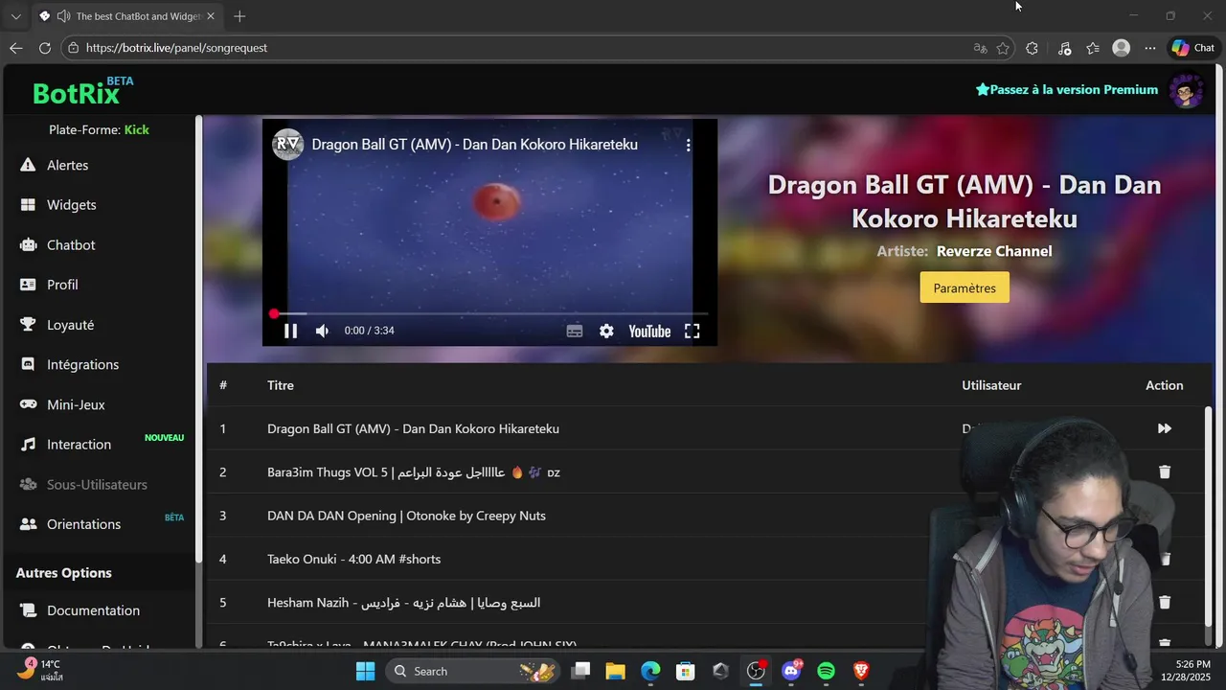Select Taeko Onuki - 4:00 AM row
The width and height of the screenshot is (1226, 690).
point(709,559)
